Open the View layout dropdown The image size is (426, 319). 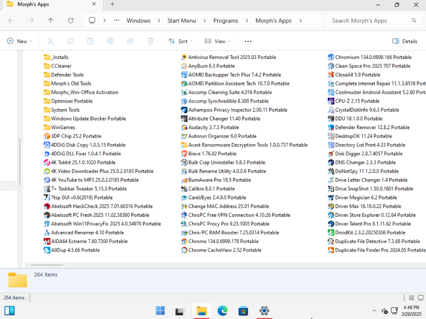pyautogui.click(x=217, y=41)
